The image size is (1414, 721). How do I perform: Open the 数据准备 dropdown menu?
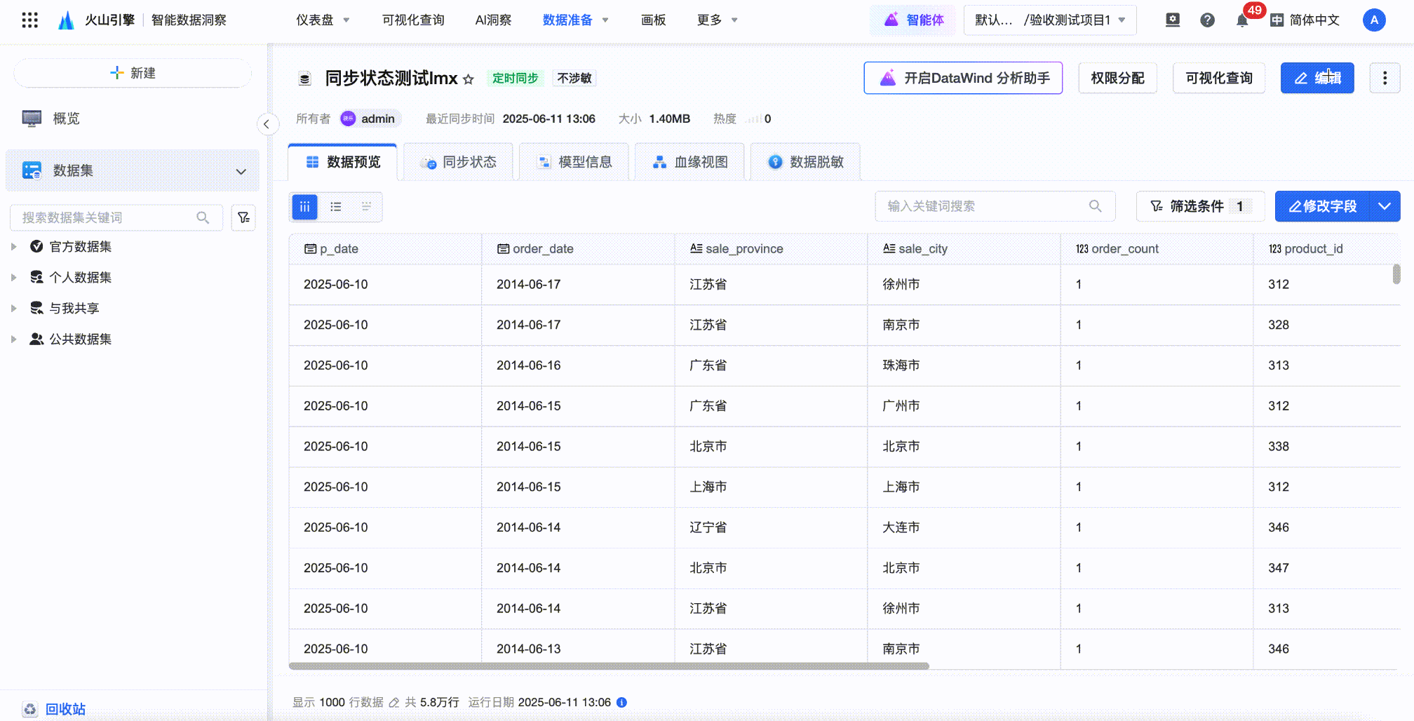(x=575, y=20)
